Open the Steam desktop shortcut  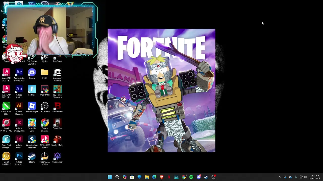pos(32,158)
